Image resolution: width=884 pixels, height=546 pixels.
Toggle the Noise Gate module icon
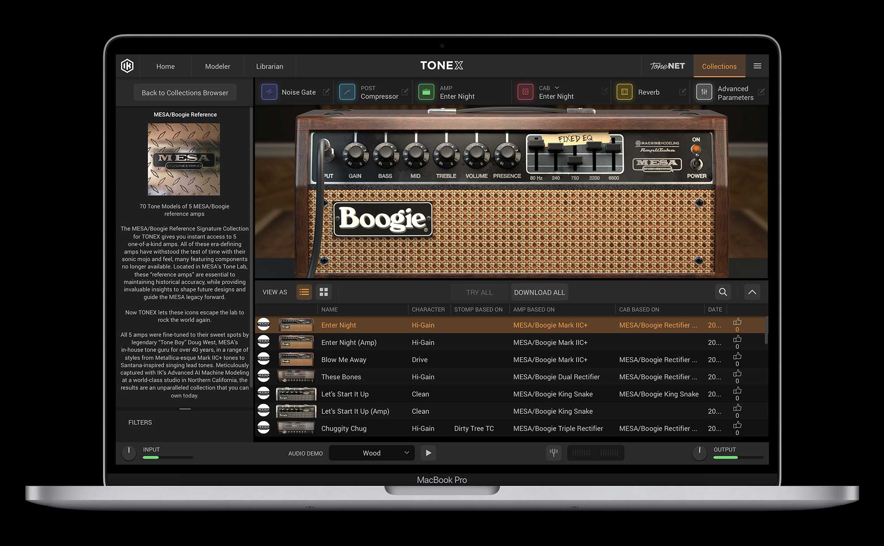tap(269, 92)
